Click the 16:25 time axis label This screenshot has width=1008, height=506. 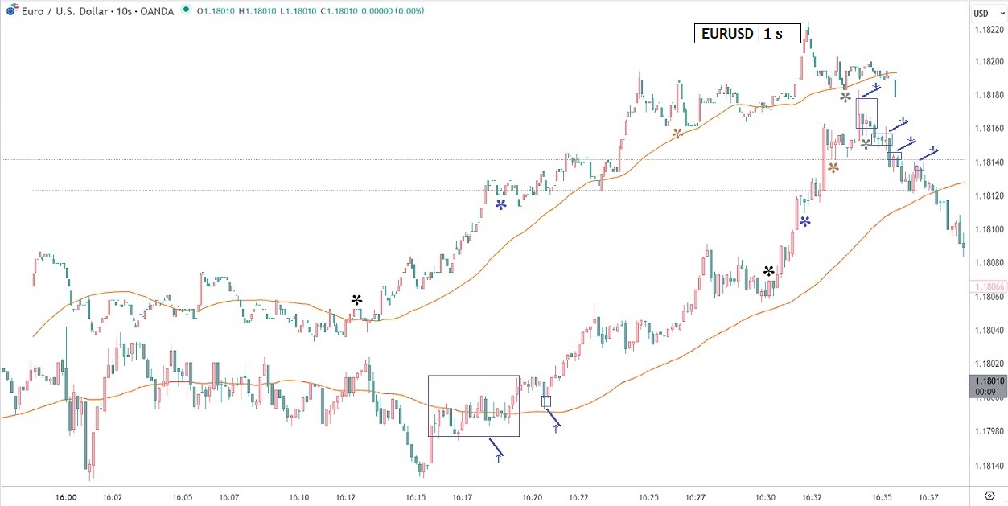pyautogui.click(x=649, y=498)
